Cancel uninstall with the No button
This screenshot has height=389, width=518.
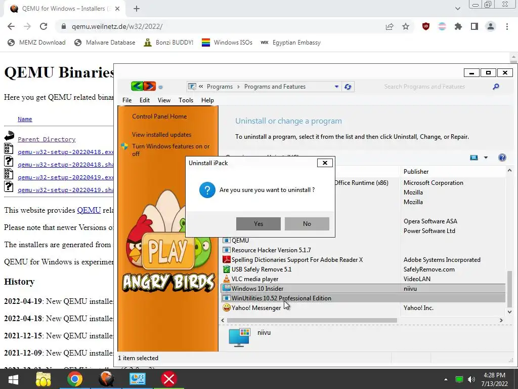coord(307,224)
